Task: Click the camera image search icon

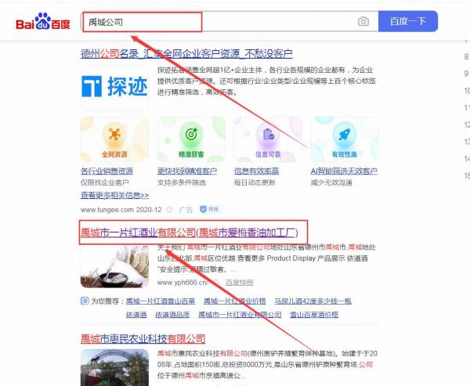Action: point(363,22)
